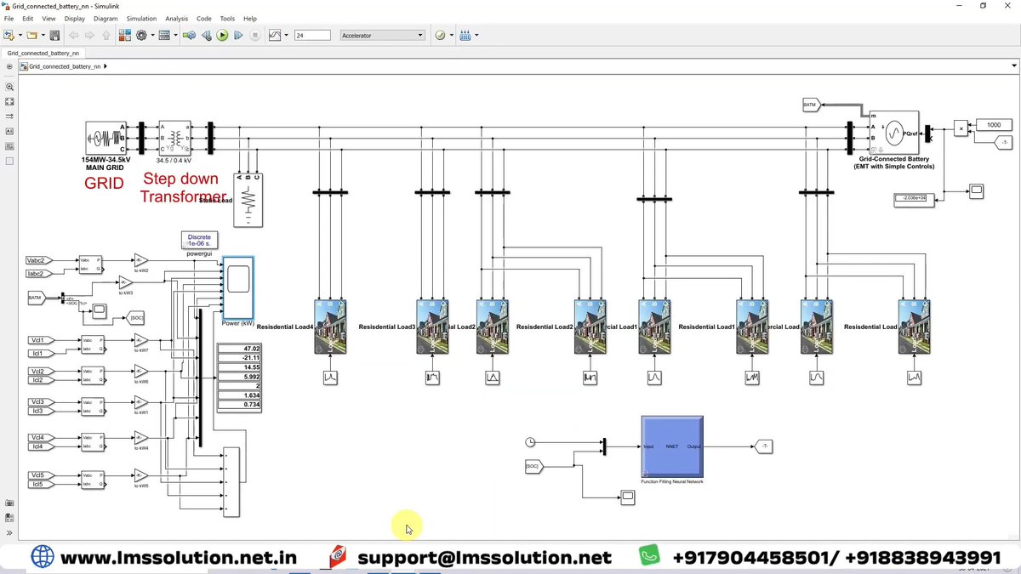Select the display block showing -2.036e+04
Viewport: 1021px width, 574px height.
pyautogui.click(x=915, y=199)
